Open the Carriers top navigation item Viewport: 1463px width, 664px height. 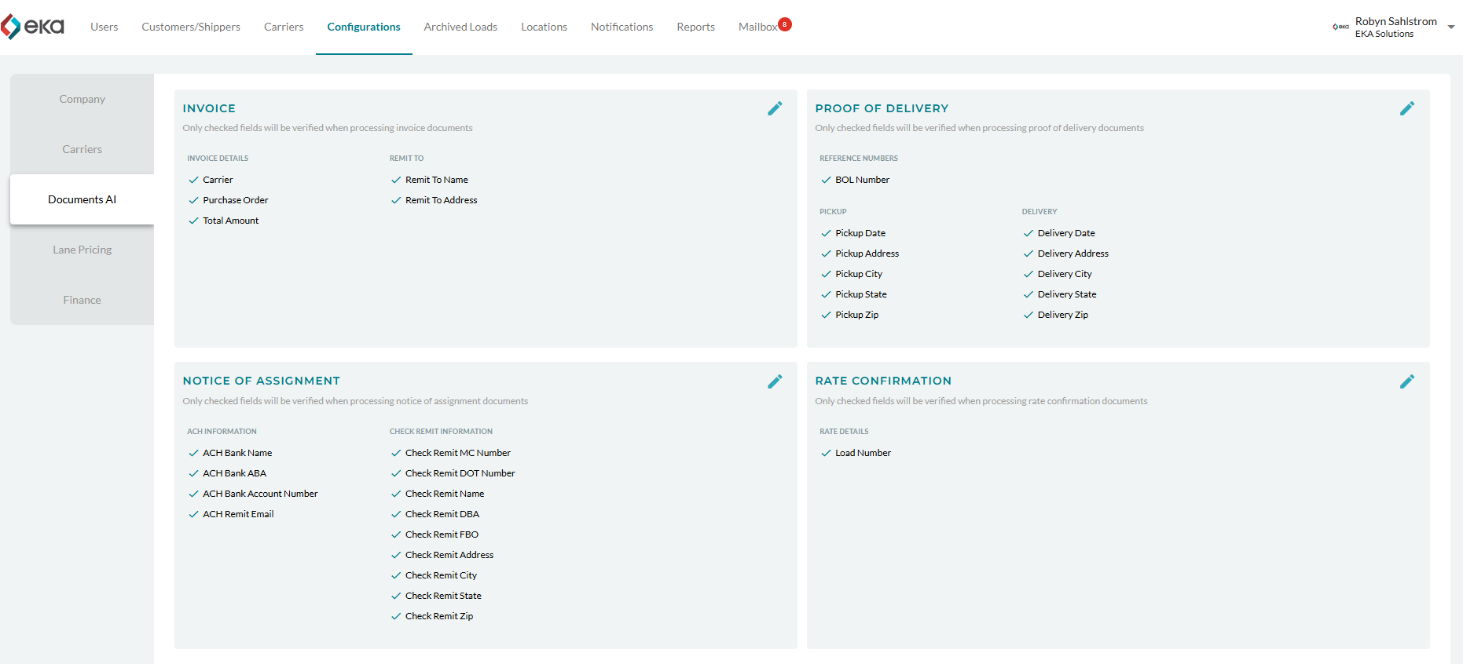coord(284,27)
